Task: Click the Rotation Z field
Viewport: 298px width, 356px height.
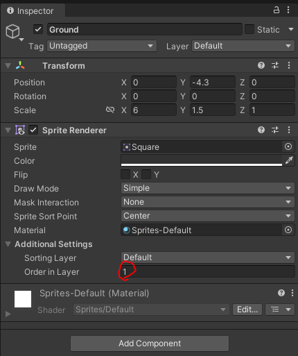Action: pos(272,96)
